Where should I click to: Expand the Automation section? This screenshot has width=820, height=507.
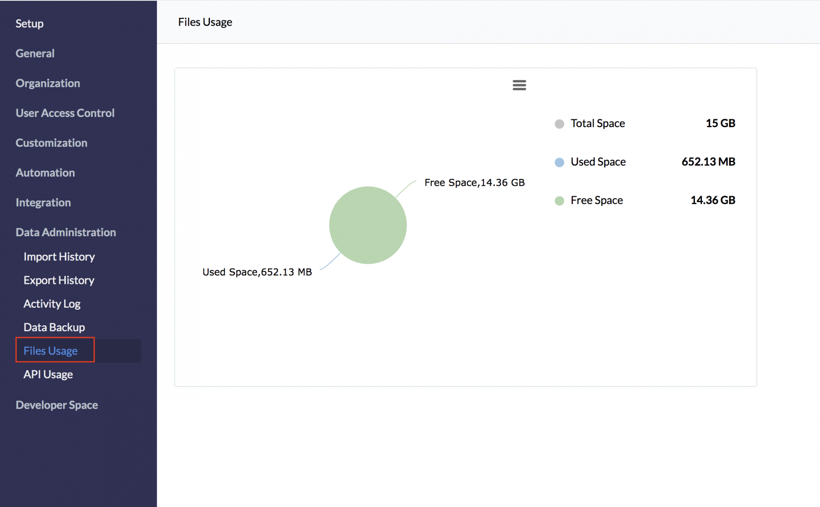pyautogui.click(x=45, y=173)
